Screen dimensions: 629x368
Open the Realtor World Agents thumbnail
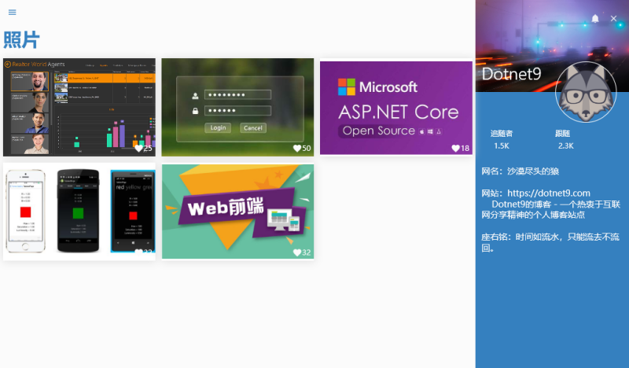pos(79,107)
